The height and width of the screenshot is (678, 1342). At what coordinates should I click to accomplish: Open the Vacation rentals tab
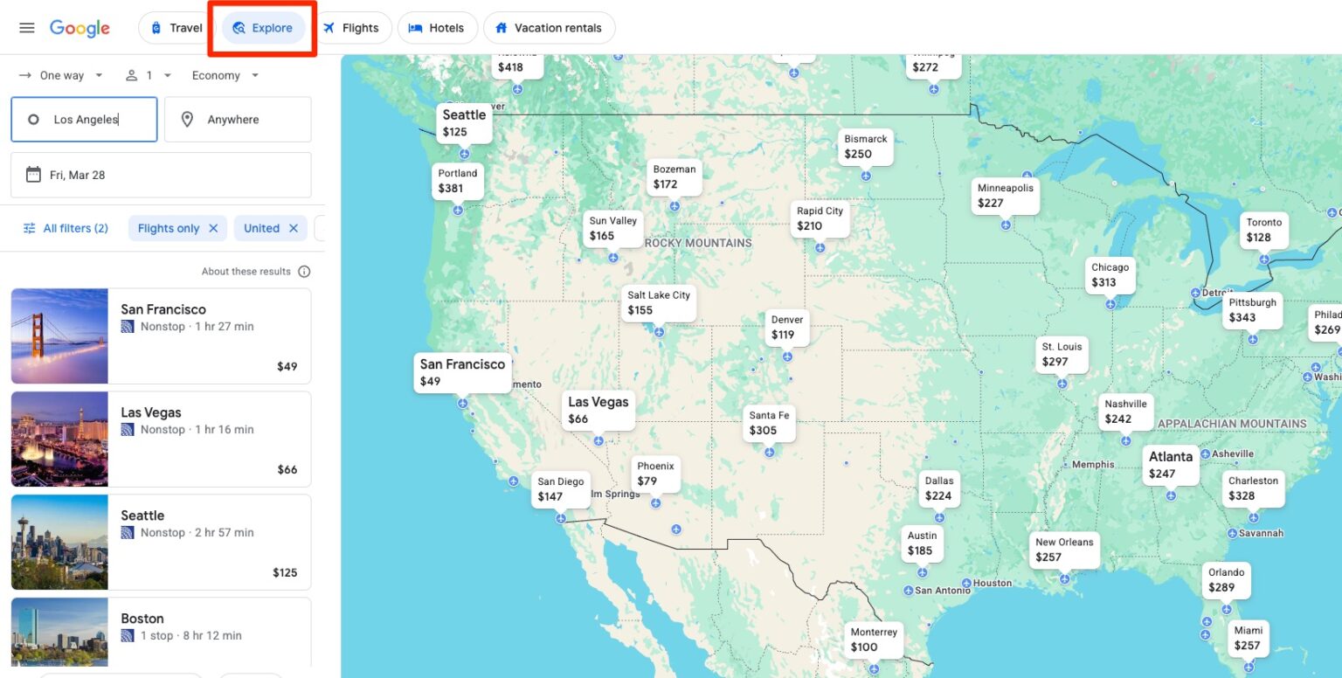[x=549, y=28]
